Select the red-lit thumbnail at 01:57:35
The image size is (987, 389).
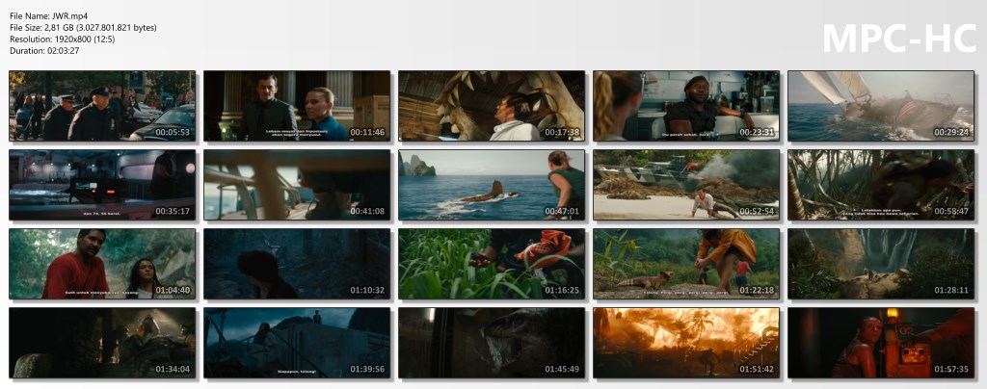[881, 343]
